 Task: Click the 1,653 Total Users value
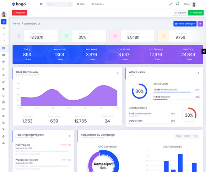[x=27, y=121]
